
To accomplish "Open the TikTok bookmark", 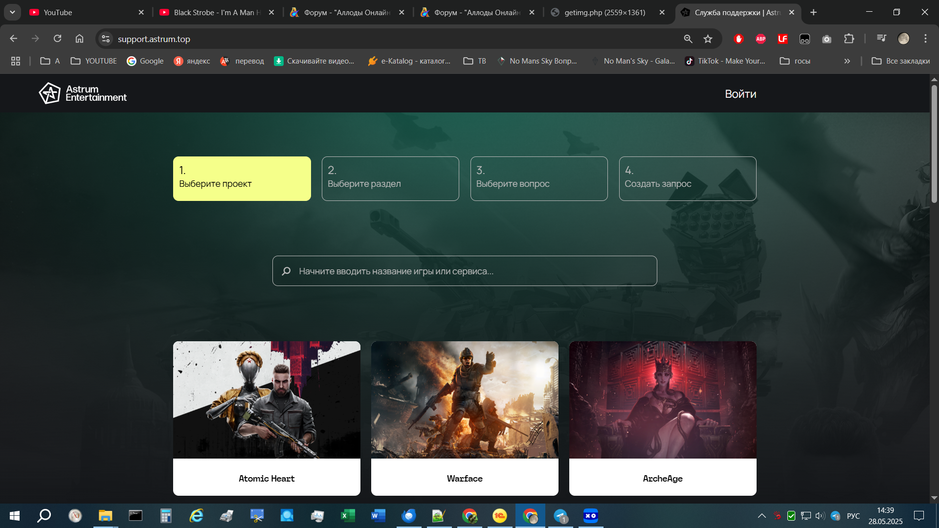I will coord(726,61).
